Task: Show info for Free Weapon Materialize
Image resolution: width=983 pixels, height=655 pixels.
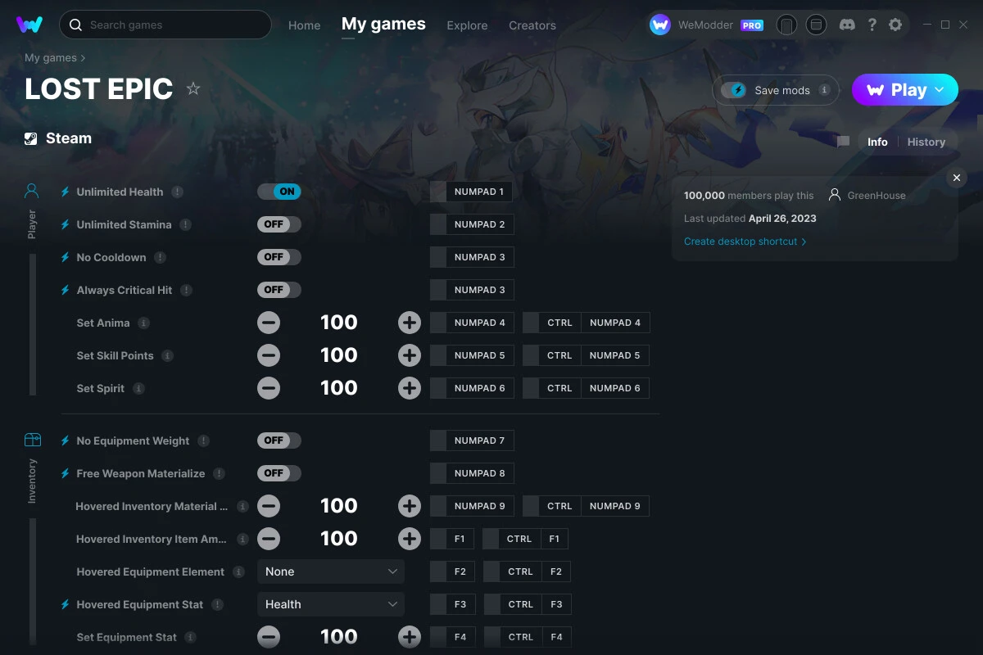Action: pyautogui.click(x=219, y=473)
